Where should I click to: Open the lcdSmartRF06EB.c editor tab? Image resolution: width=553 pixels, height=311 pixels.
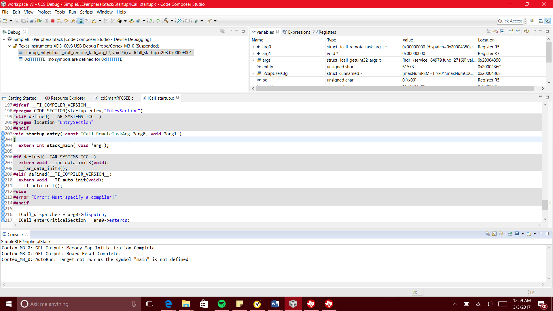coord(116,98)
